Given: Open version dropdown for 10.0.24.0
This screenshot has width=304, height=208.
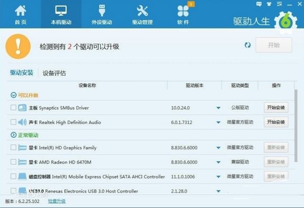Looking at the screenshot, I should pyautogui.click(x=218, y=108).
